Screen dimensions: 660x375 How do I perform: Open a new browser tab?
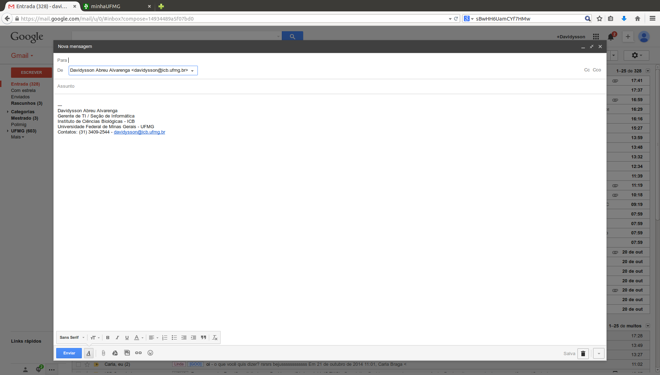(x=161, y=6)
